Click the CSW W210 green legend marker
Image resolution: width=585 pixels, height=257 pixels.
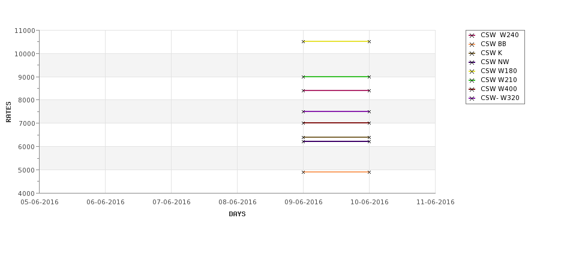coord(472,80)
